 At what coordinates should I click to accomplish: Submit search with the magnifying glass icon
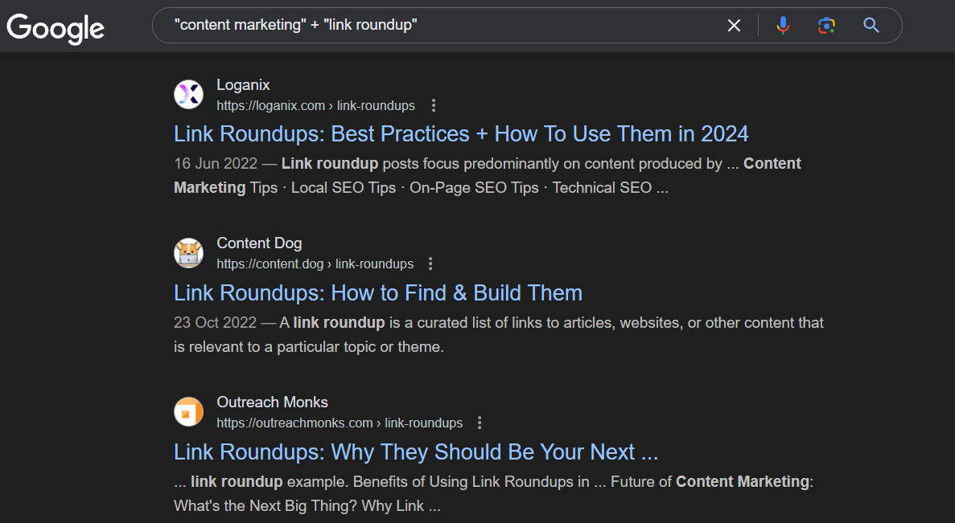tap(871, 26)
